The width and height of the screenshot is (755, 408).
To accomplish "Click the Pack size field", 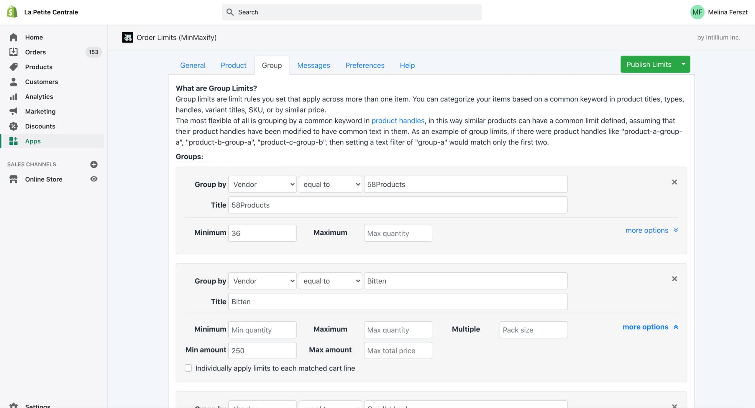I will [x=534, y=330].
